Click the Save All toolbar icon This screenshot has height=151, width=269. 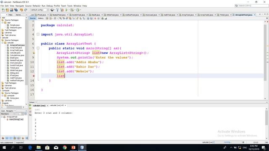[16, 10]
